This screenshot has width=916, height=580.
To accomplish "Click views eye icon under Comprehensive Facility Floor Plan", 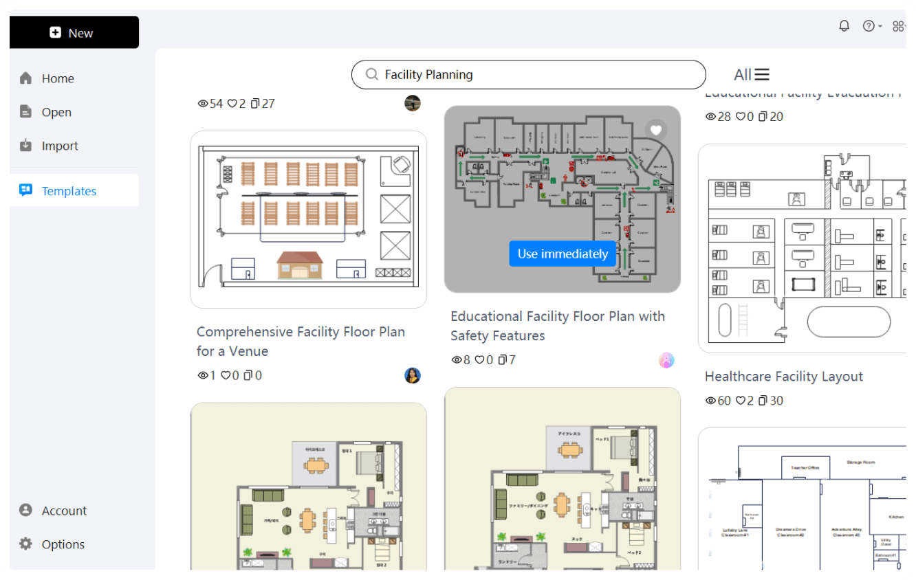I will point(203,375).
